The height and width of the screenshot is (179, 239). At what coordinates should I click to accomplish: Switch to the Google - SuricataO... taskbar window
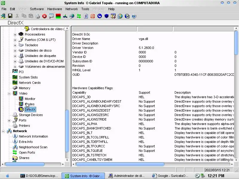click(x=170, y=176)
